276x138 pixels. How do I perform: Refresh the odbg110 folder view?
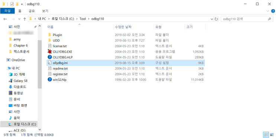[x=216, y=19]
